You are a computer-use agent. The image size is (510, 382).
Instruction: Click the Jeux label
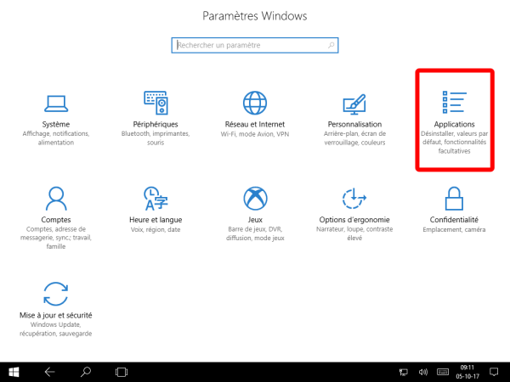click(255, 220)
